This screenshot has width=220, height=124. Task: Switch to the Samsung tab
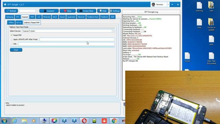pos(10,17)
